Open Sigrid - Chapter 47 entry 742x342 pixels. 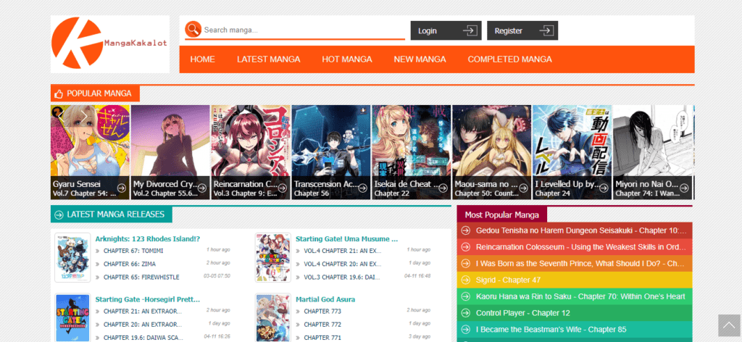[x=508, y=280]
